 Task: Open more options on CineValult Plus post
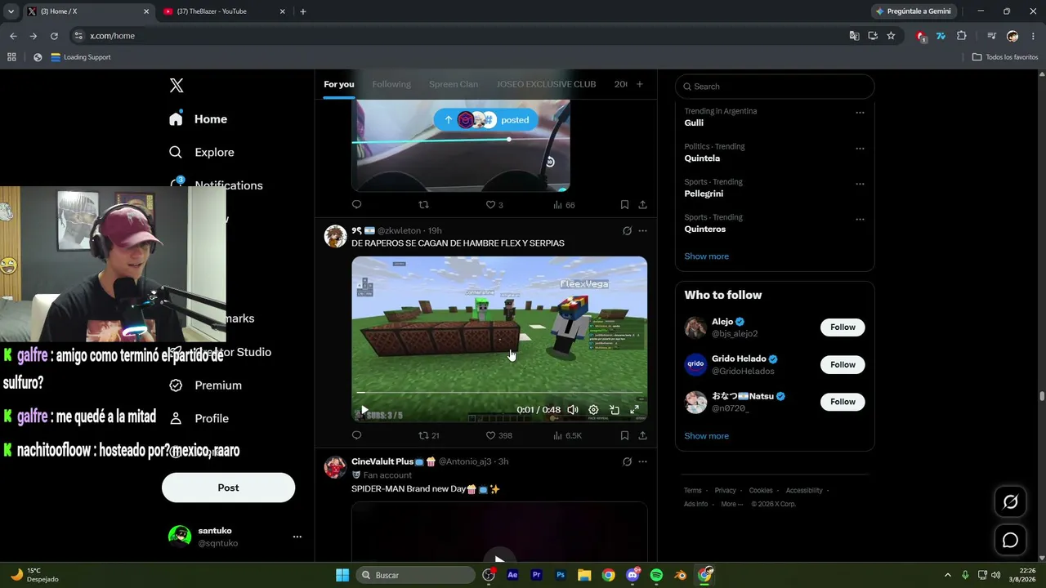pos(642,461)
